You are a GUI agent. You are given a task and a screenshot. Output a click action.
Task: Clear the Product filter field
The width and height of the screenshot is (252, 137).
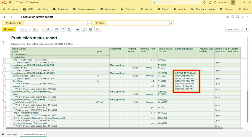point(171,23)
